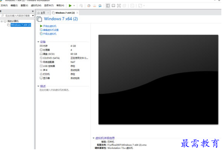The image size is (222, 154).
Task: Collapse the 设备 section
Action: coord(38,42)
